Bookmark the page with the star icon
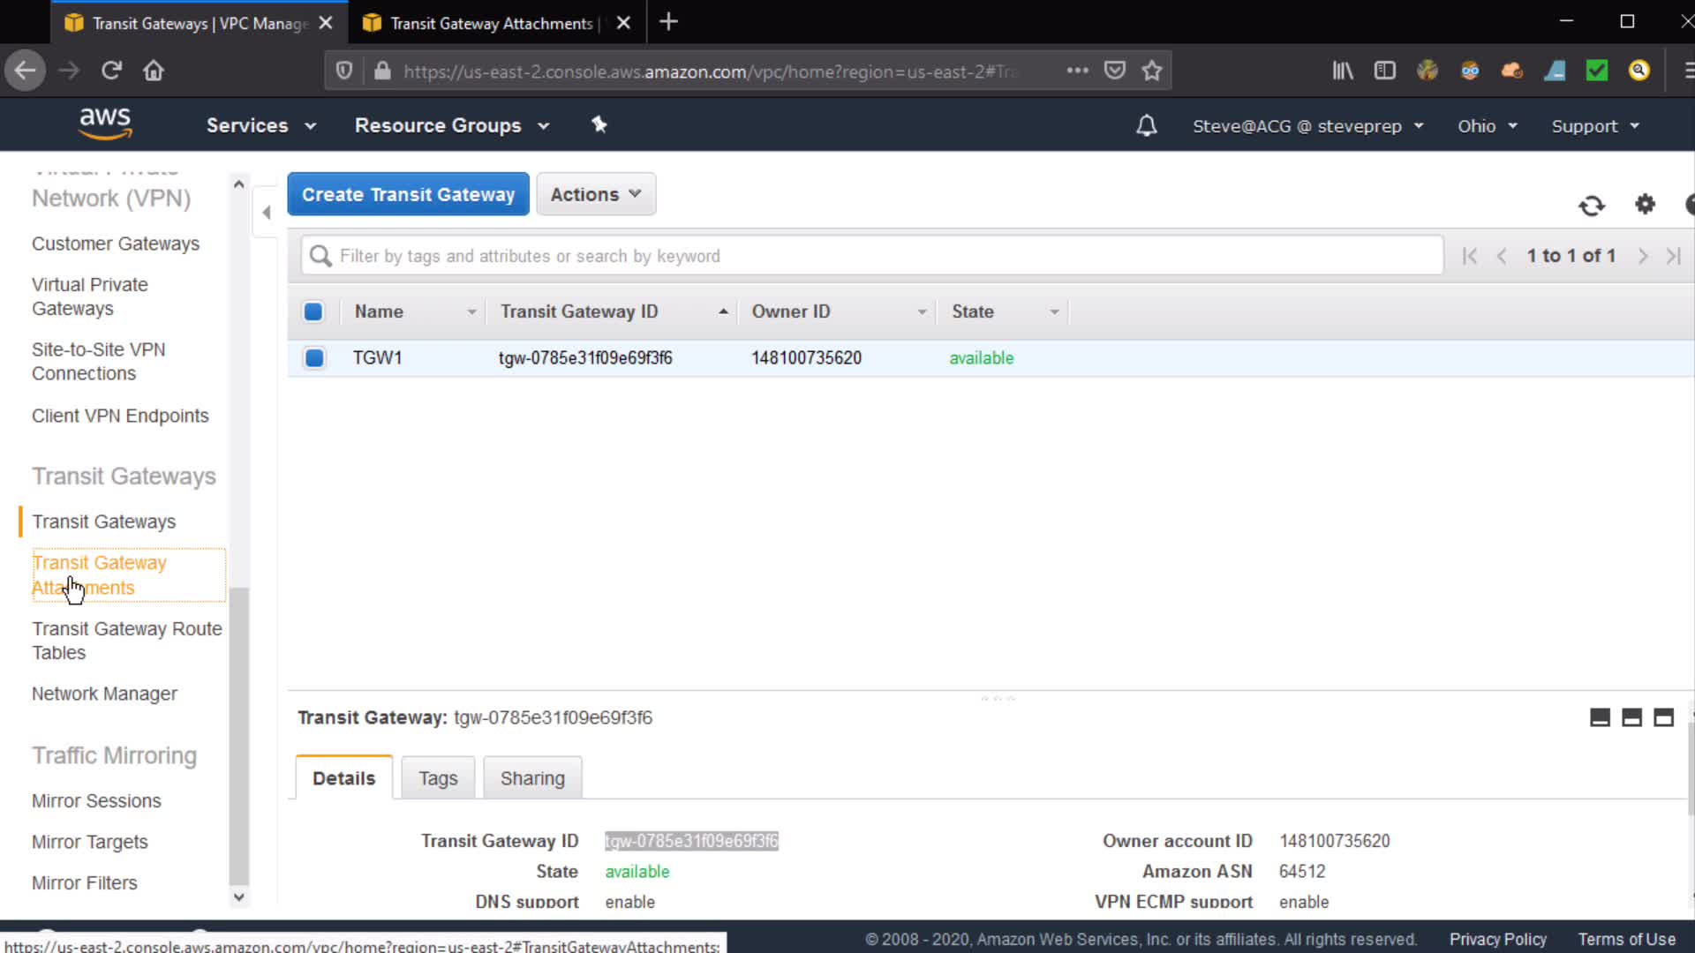1695x953 pixels. (x=1151, y=71)
